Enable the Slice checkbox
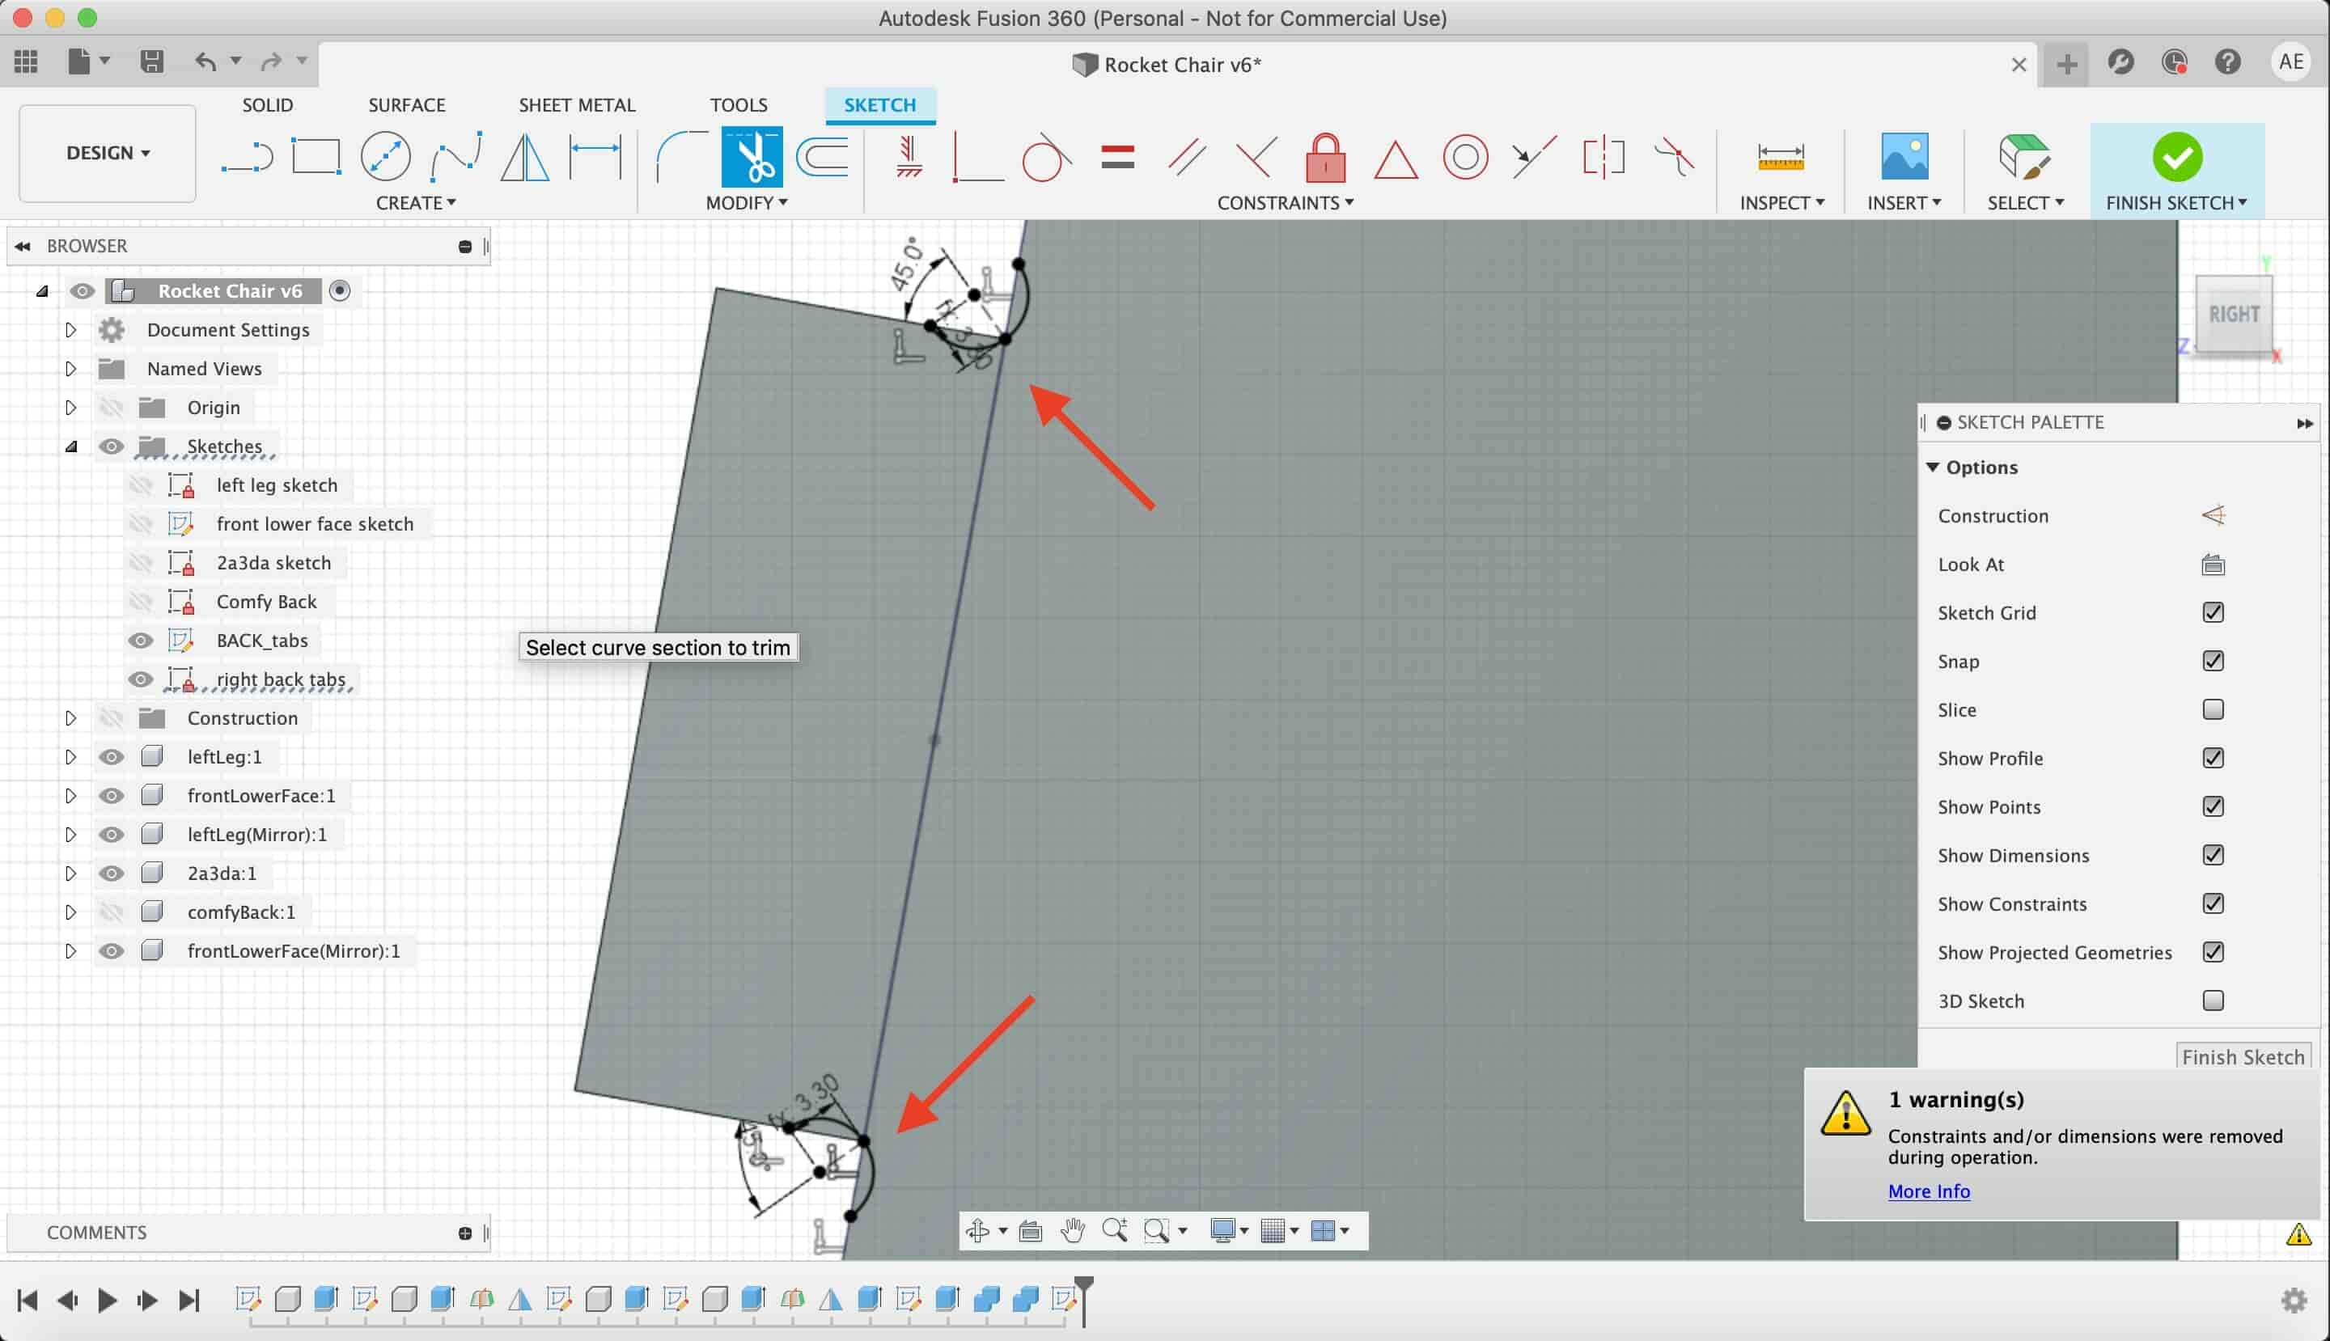 tap(2212, 709)
